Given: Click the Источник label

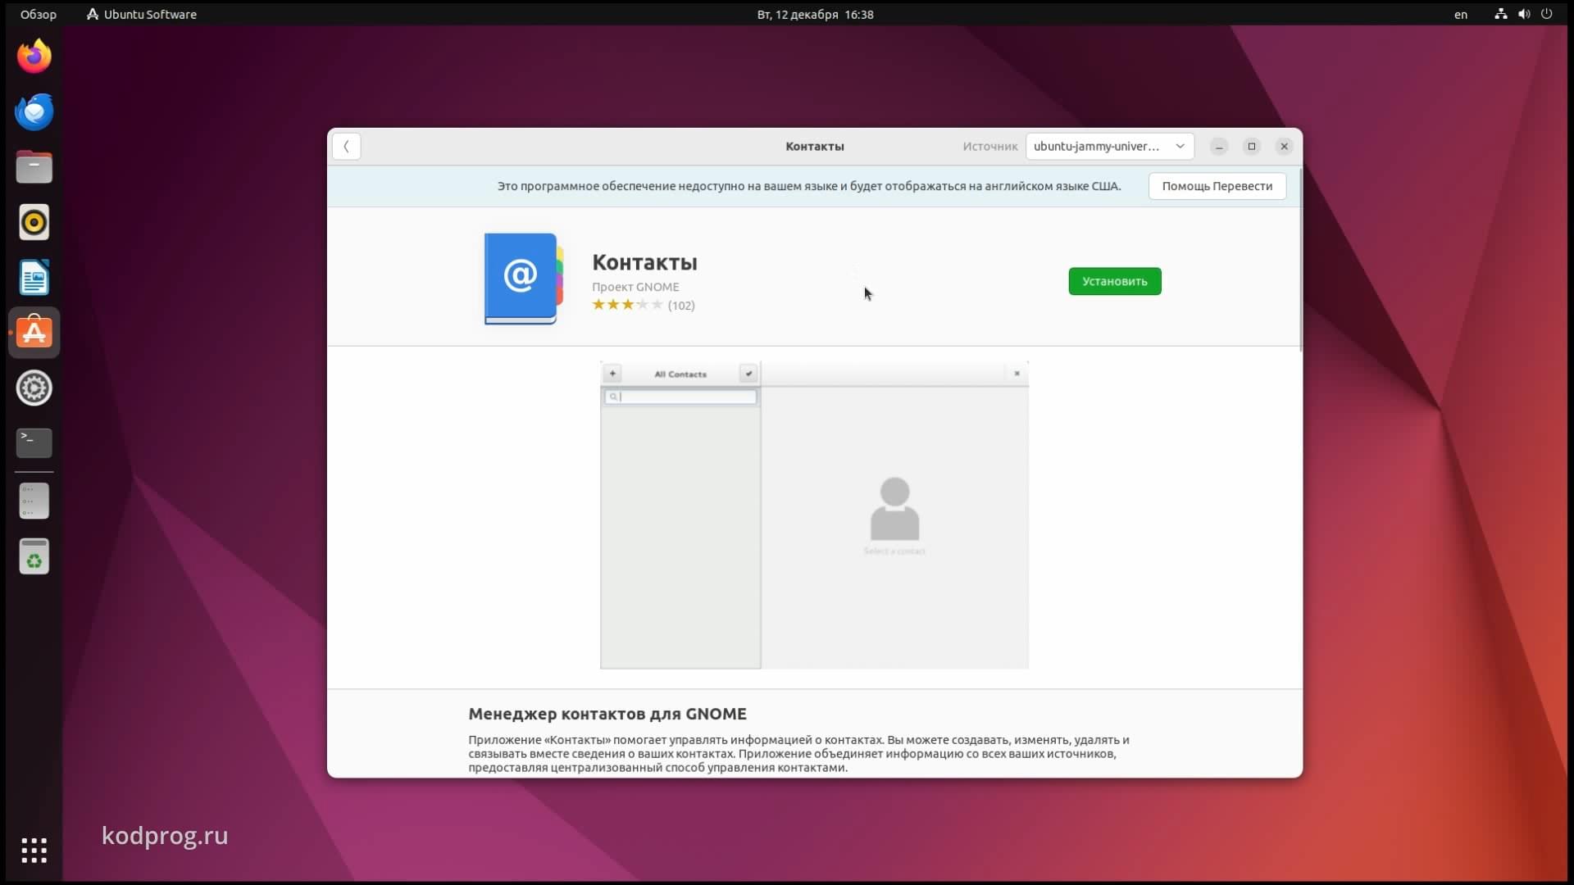Looking at the screenshot, I should (989, 147).
